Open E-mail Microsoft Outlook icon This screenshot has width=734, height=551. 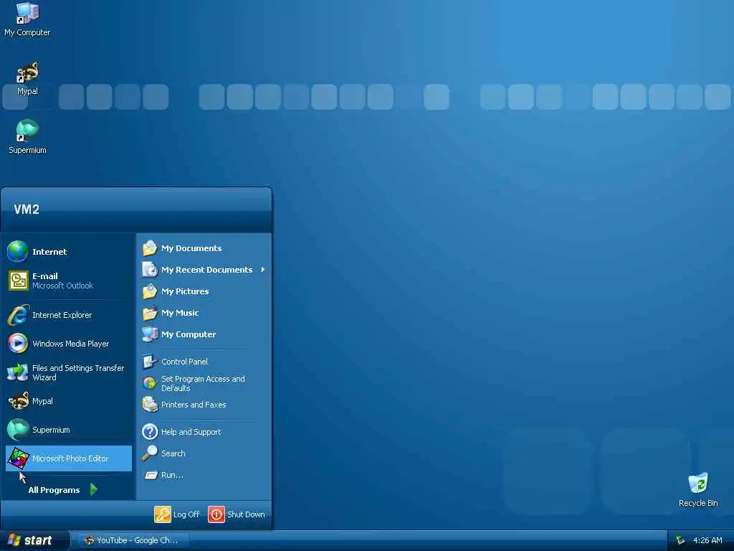tap(18, 281)
